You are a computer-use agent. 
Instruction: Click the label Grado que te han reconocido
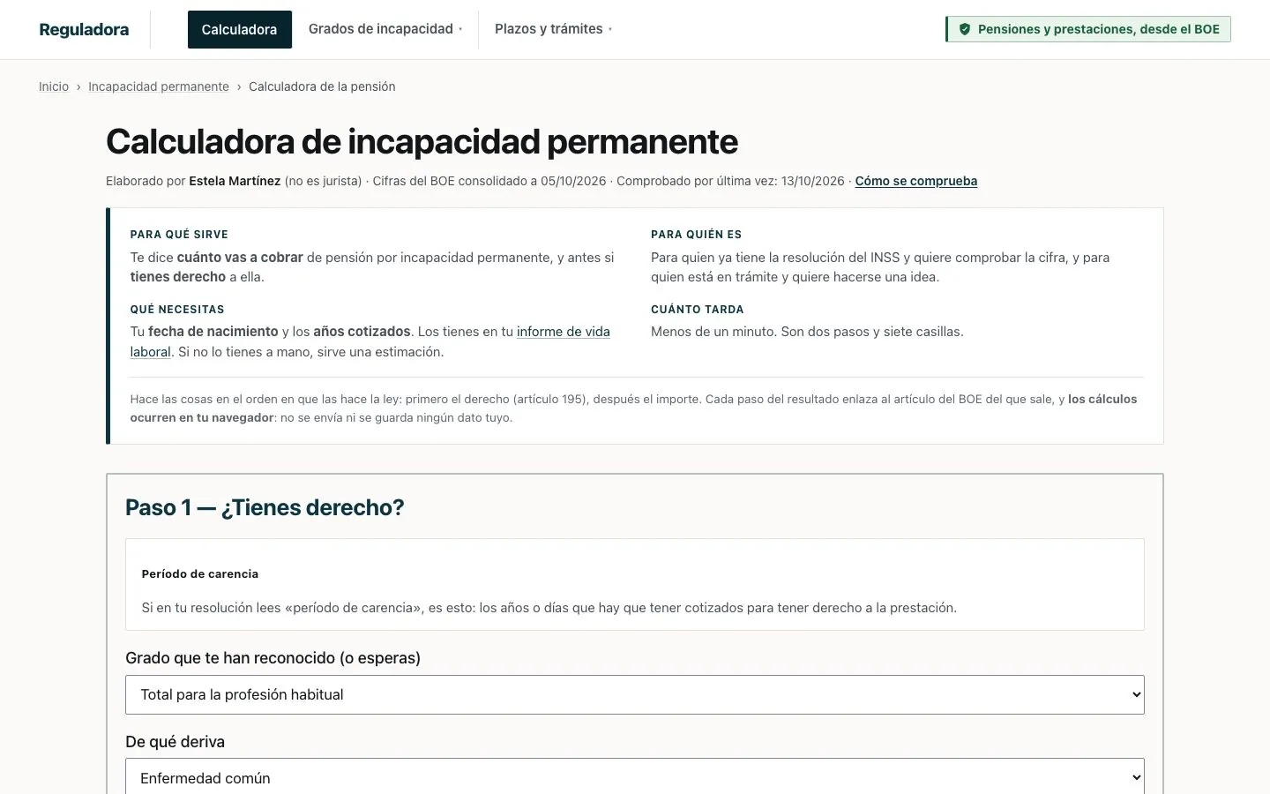click(x=273, y=658)
